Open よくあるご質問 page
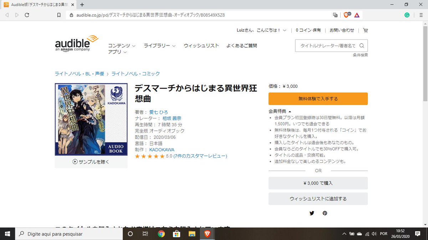428x240 pixels. 241,46
